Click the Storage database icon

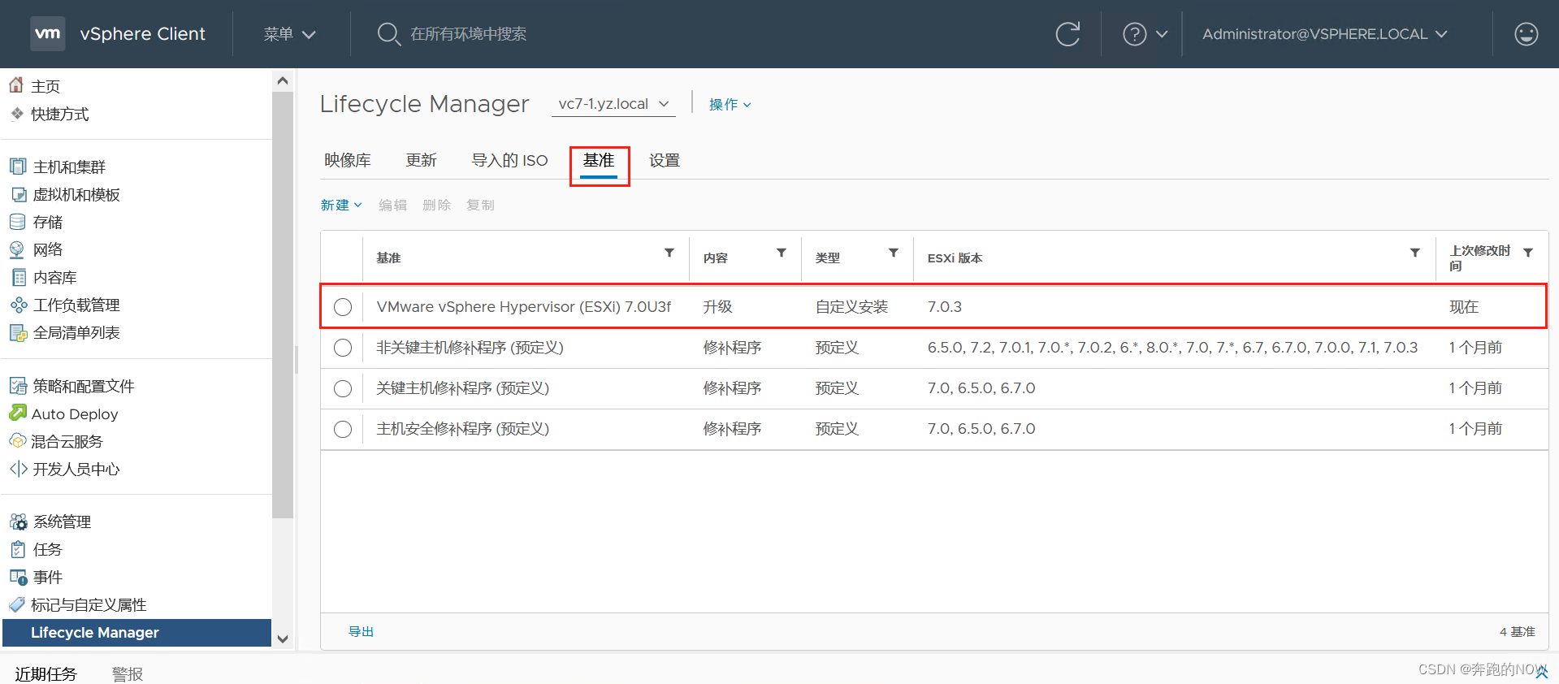[18, 222]
